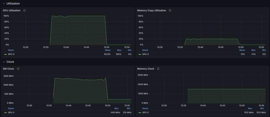The height and width of the screenshot is (117, 270).
Task: Sort GPU Utilization legend by Mean
Action: (108, 50)
